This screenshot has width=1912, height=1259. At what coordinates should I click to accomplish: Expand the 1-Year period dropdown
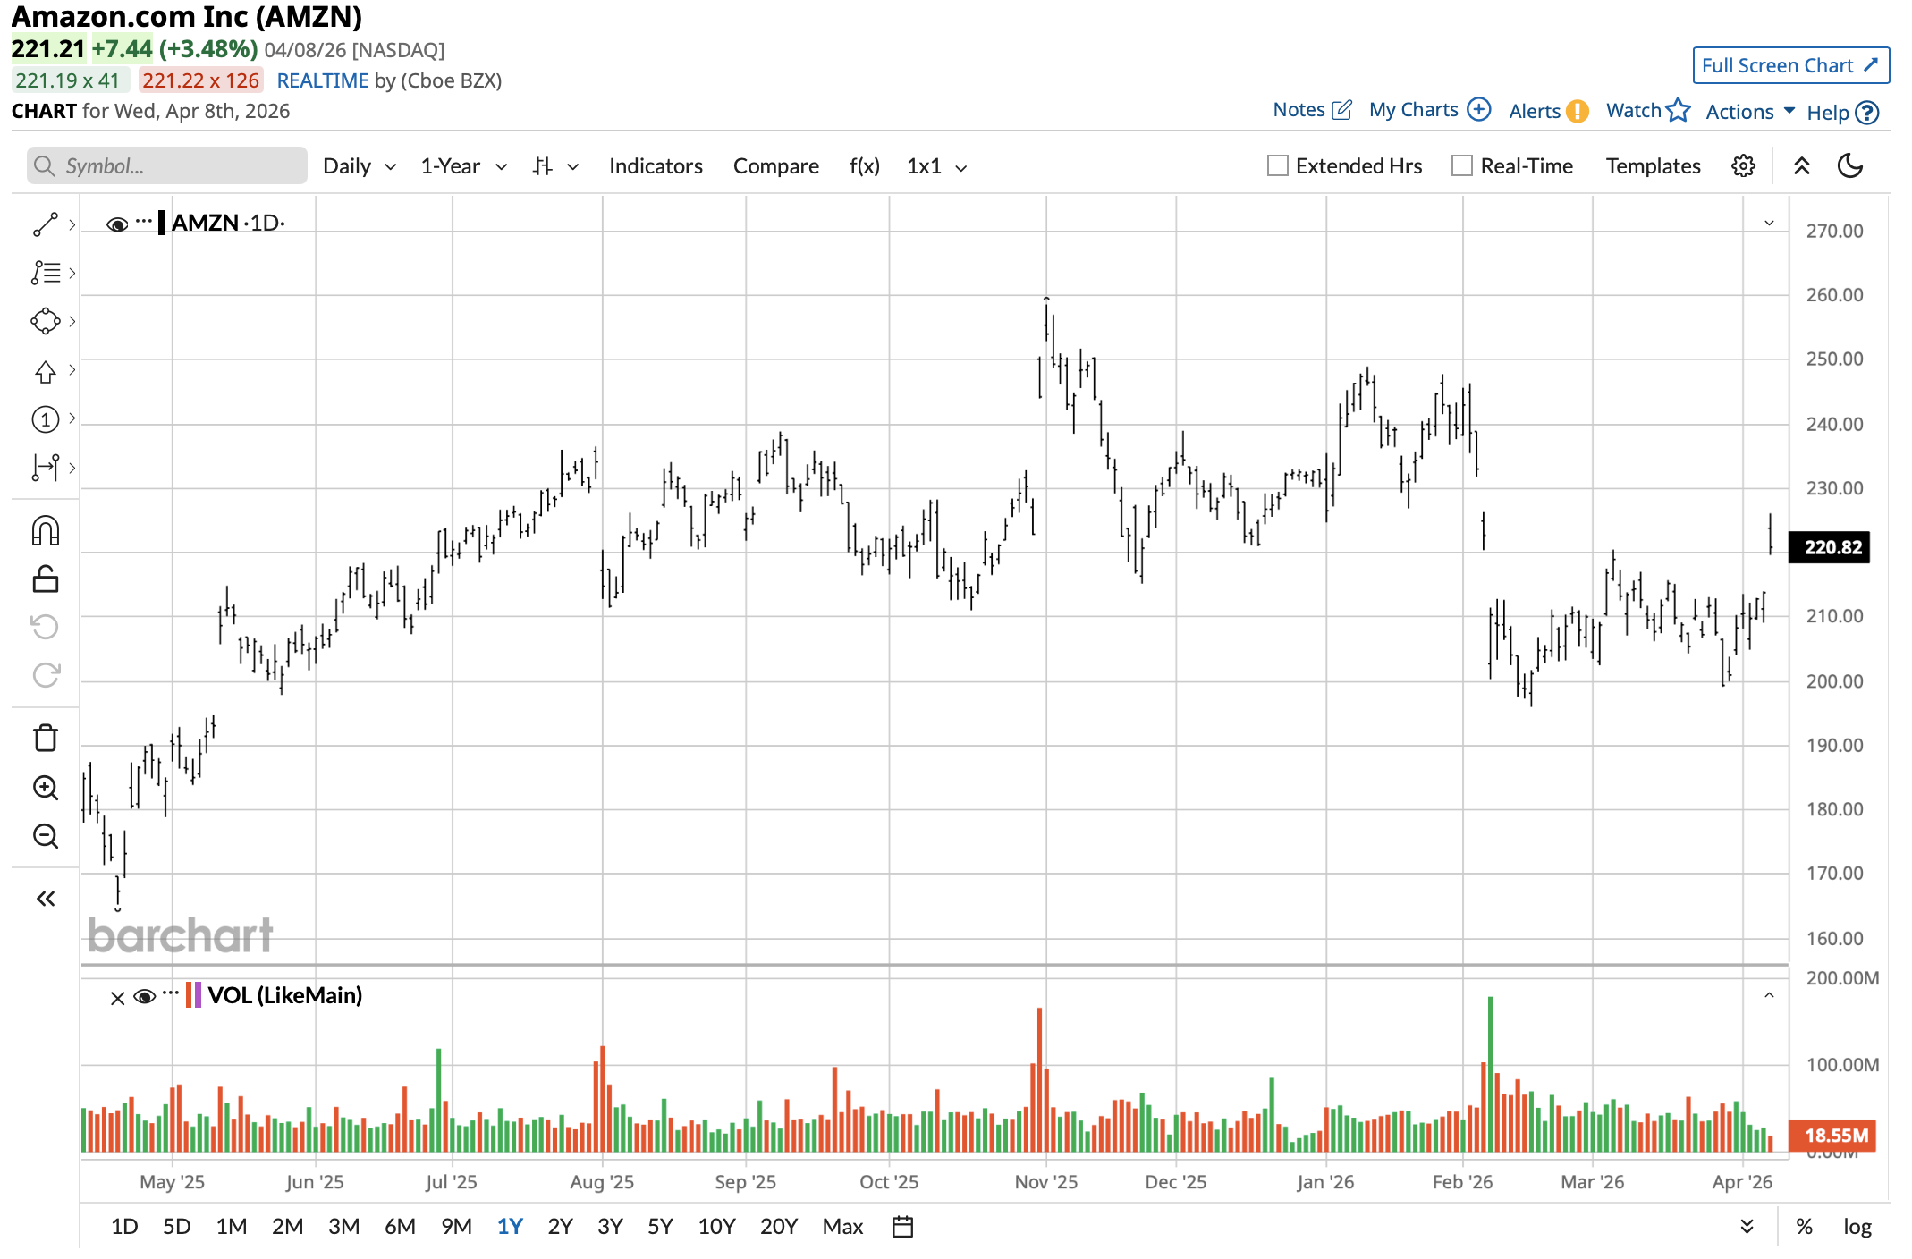[463, 166]
